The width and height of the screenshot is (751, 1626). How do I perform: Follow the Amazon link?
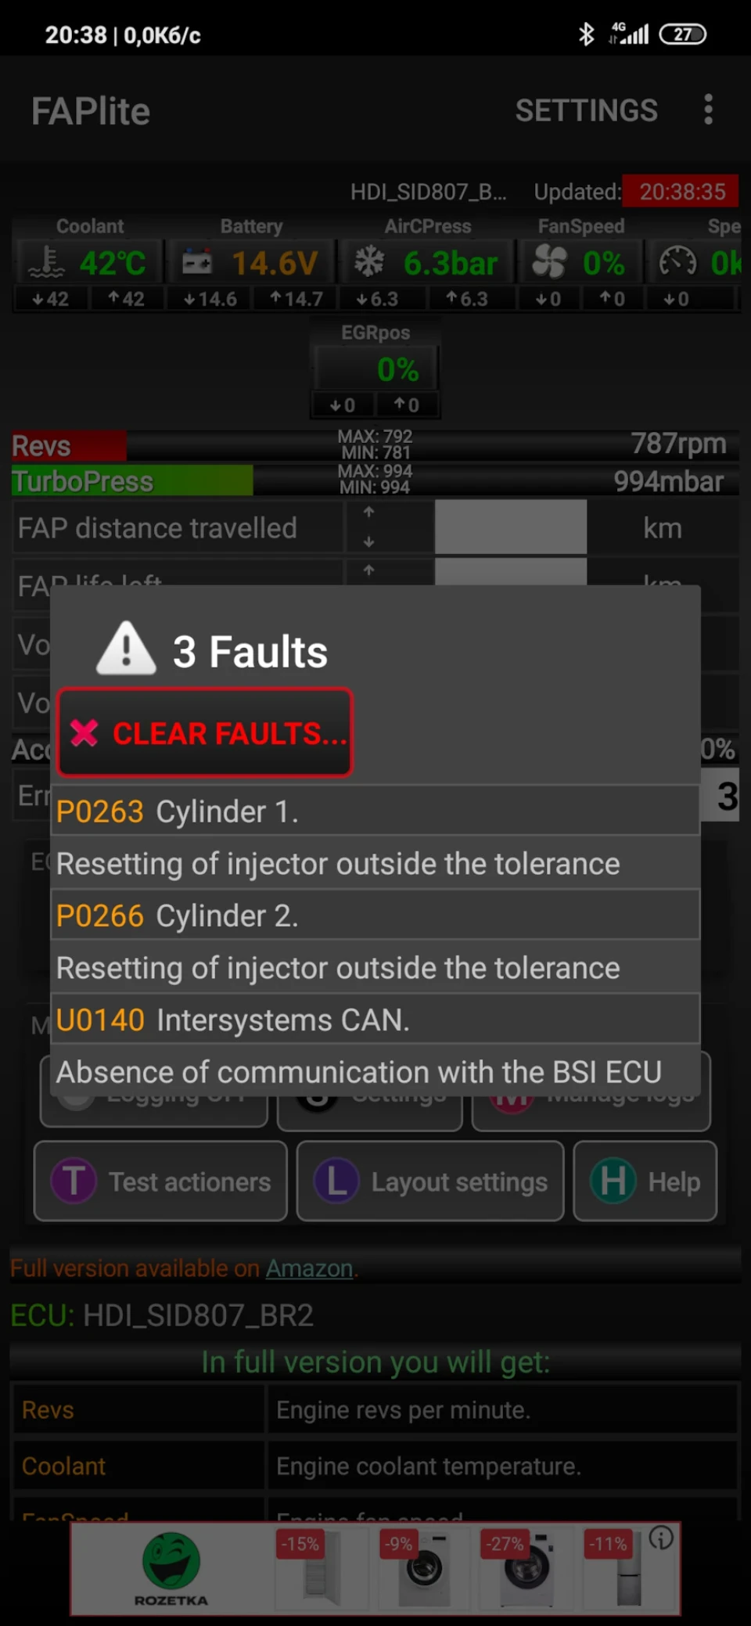(x=309, y=1268)
